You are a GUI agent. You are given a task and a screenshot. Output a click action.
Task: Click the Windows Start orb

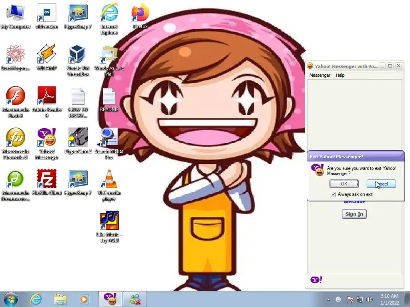(10, 299)
